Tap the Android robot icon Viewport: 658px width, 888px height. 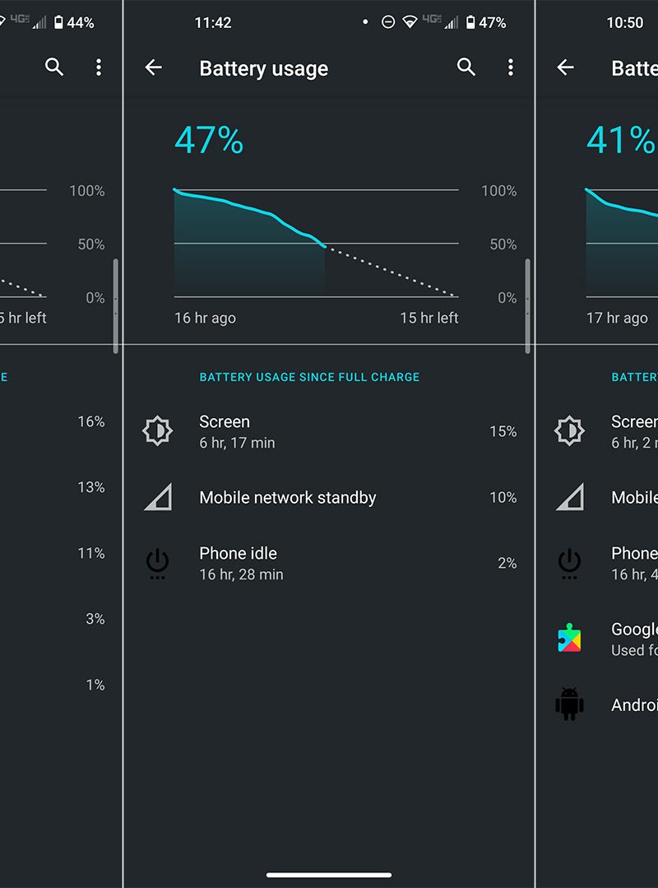(x=569, y=704)
